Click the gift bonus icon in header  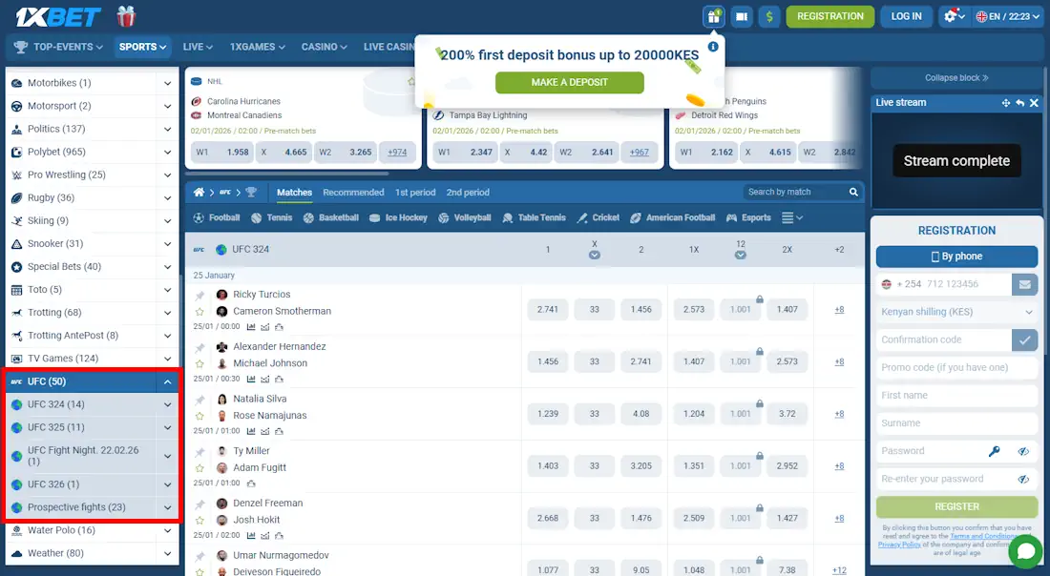point(713,16)
